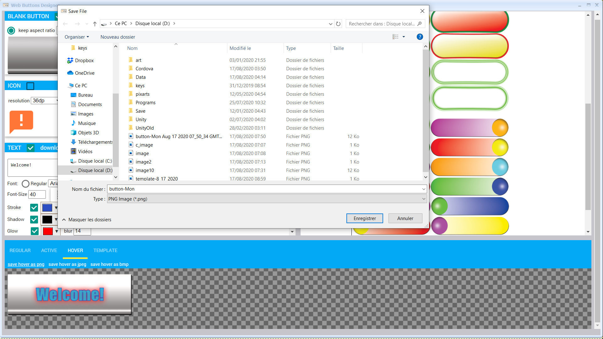Toggle the Stroke checkbox off

click(x=34, y=207)
